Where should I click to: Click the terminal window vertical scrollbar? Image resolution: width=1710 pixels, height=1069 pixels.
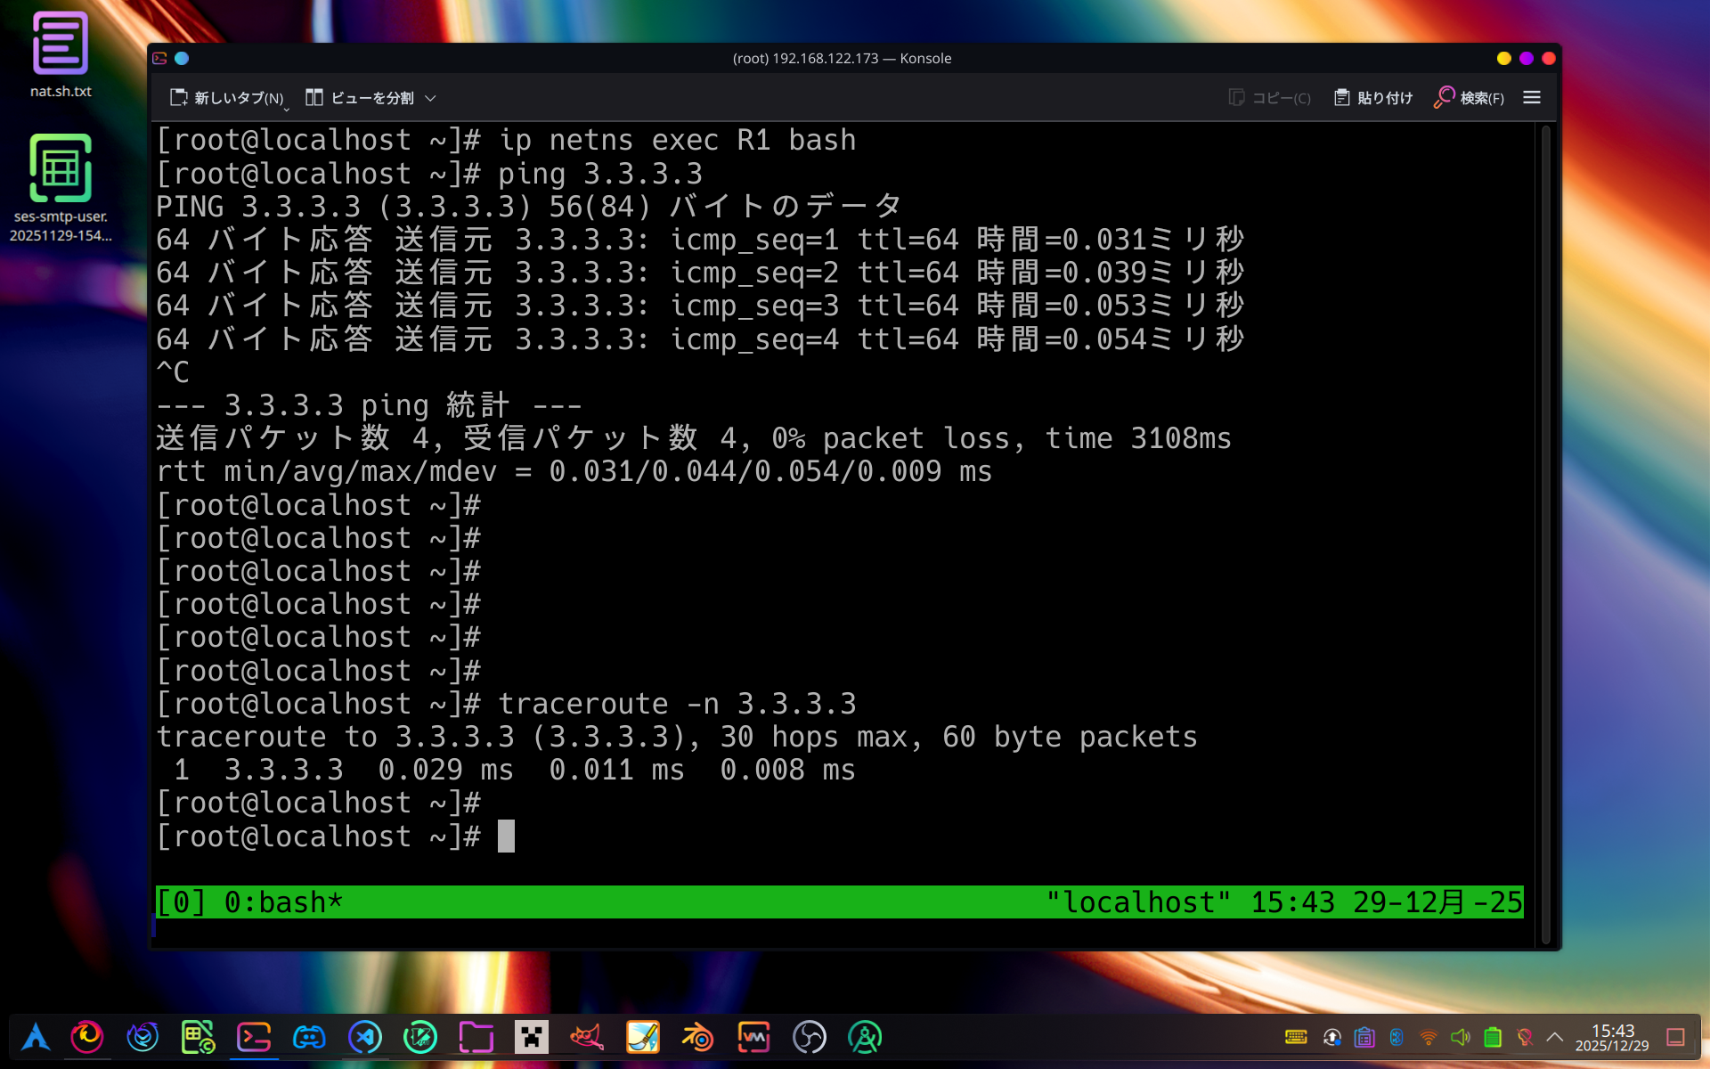point(1545,534)
